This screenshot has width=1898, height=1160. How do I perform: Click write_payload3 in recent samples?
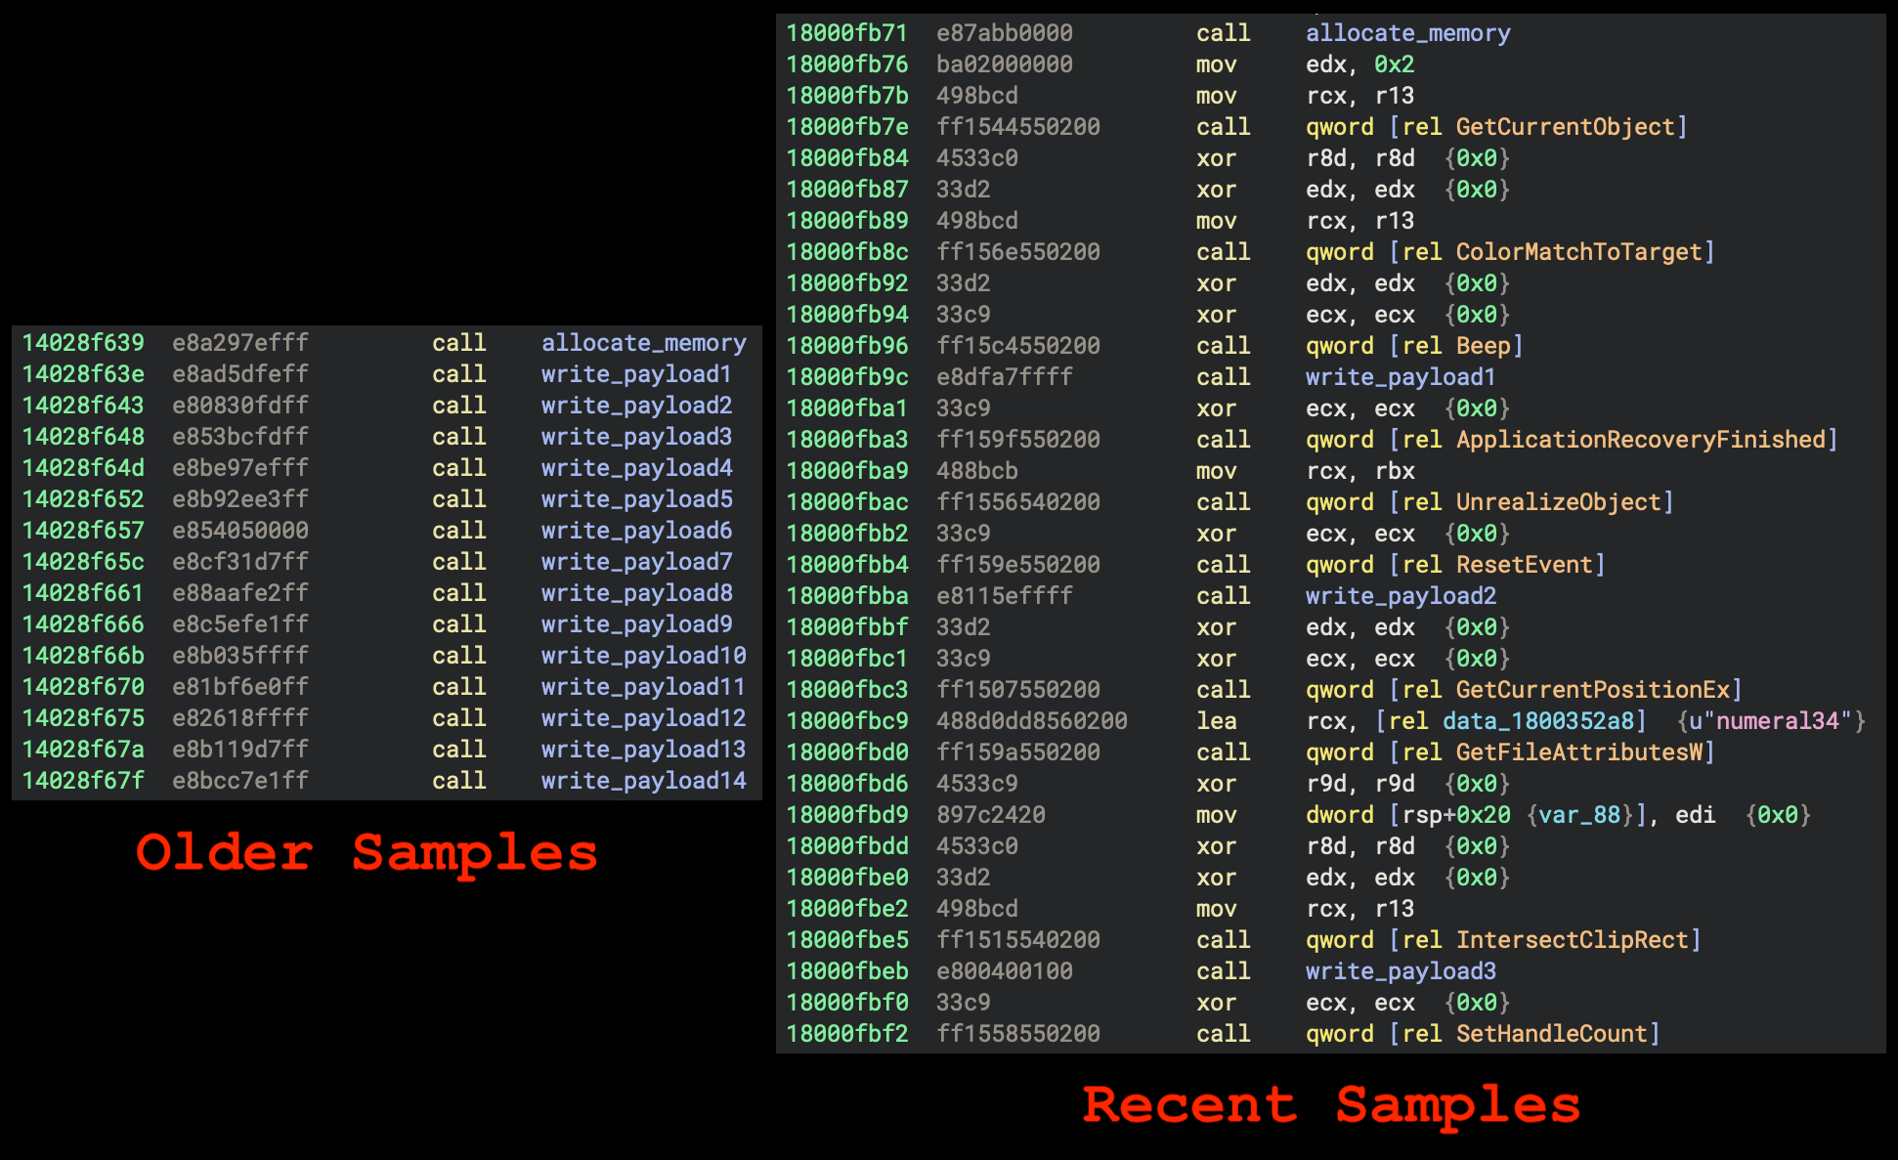coord(1401,971)
